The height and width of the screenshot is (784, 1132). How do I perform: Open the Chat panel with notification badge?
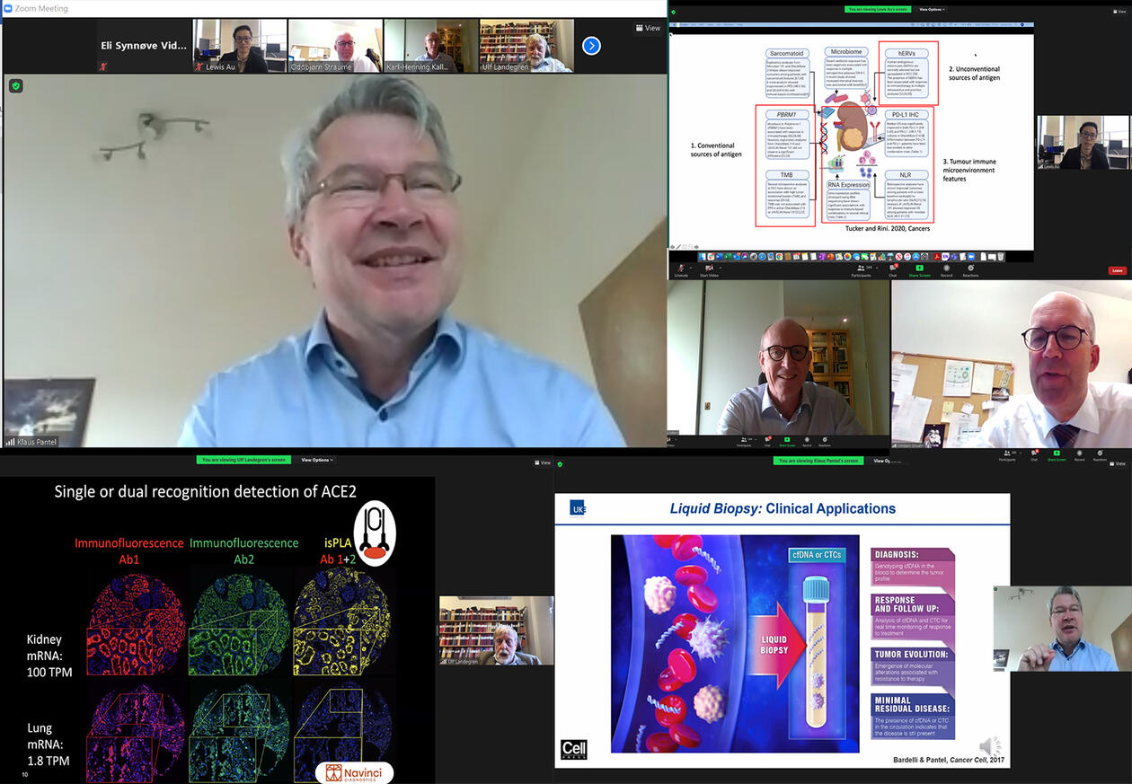coord(893,268)
